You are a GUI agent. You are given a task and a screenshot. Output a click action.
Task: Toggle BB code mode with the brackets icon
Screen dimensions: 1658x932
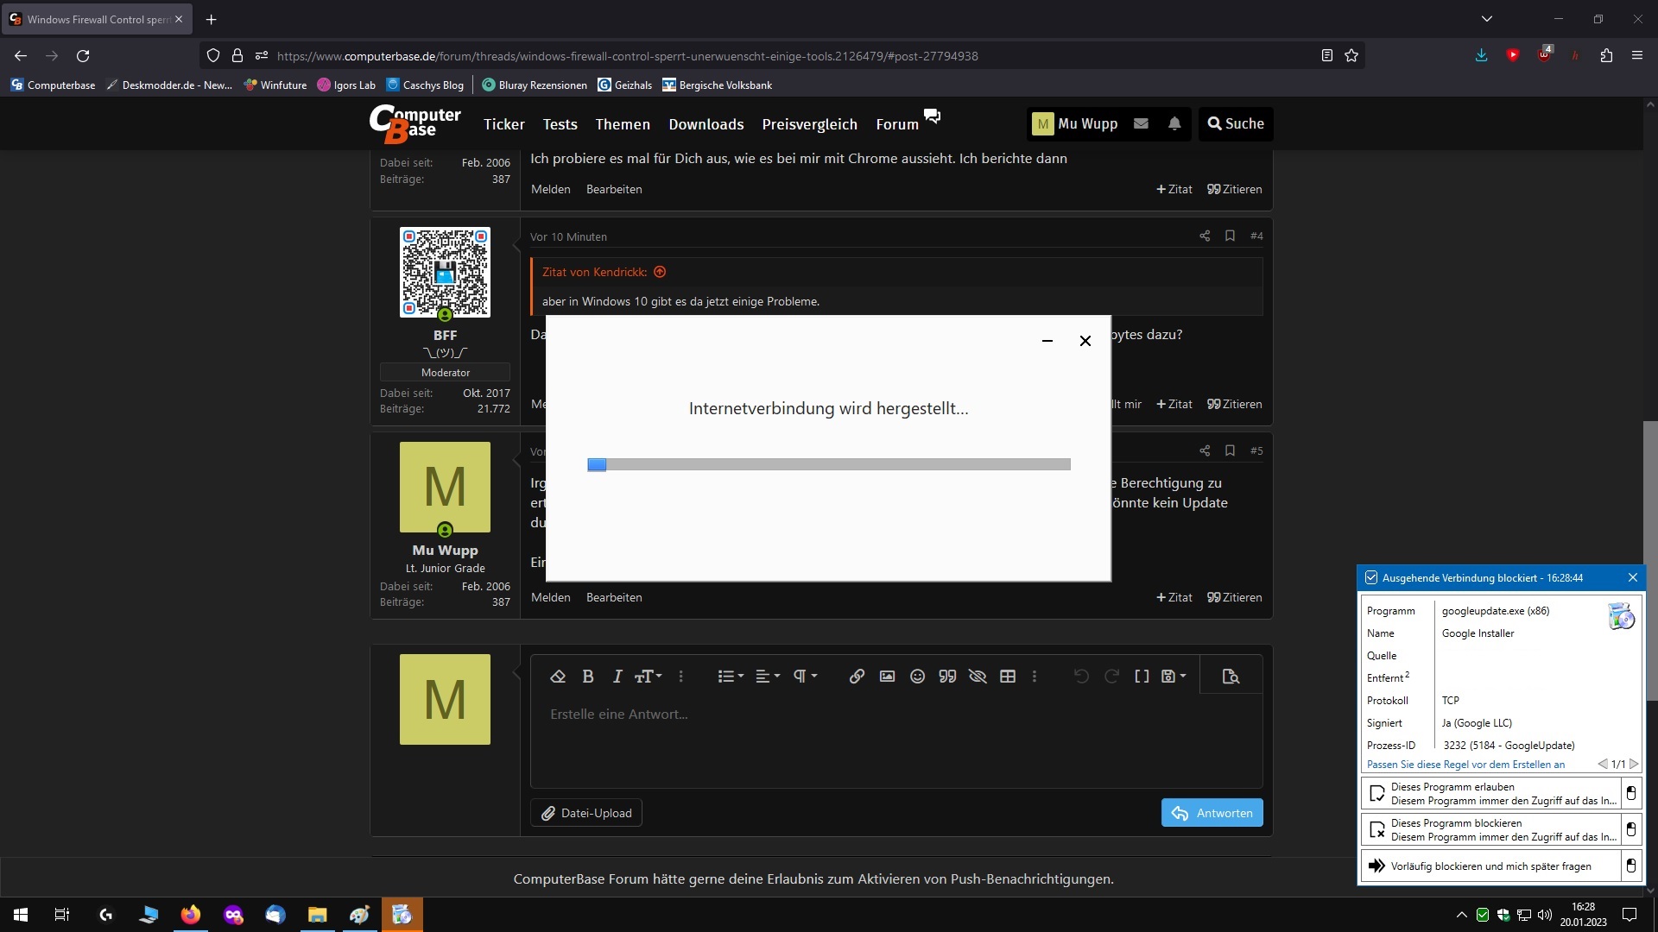[x=1142, y=677]
